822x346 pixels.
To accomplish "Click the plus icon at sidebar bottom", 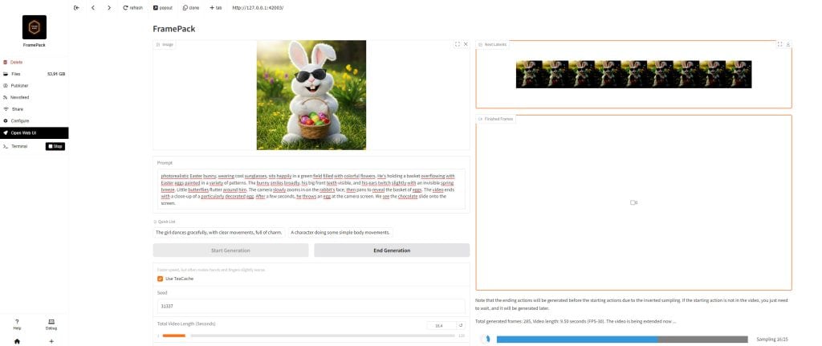I will [x=51, y=341].
